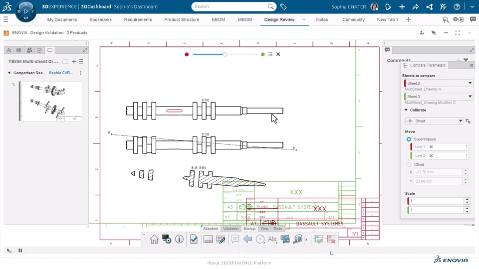This screenshot has width=479, height=269.
Task: Switch to the Product Structure tab
Action: [182, 19]
